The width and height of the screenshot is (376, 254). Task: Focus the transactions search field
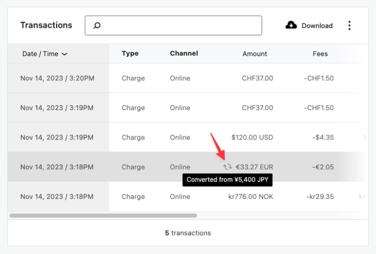173,26
